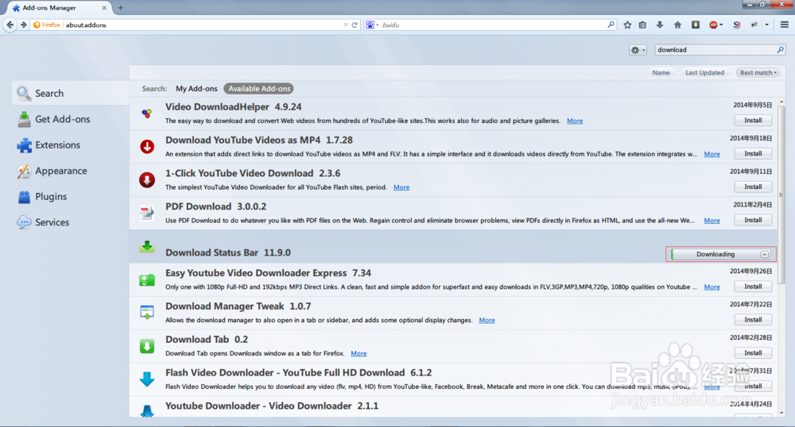Click the Download Manager Tweak icon
Screen dimensions: 795x427
(x=147, y=312)
